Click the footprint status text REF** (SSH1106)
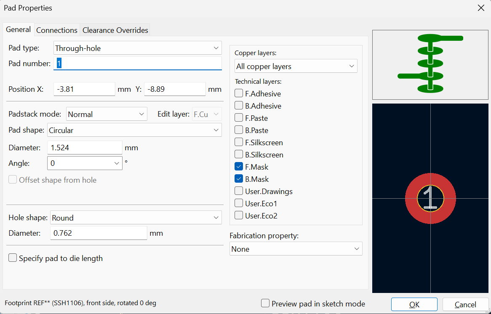The image size is (491, 314). (x=80, y=303)
